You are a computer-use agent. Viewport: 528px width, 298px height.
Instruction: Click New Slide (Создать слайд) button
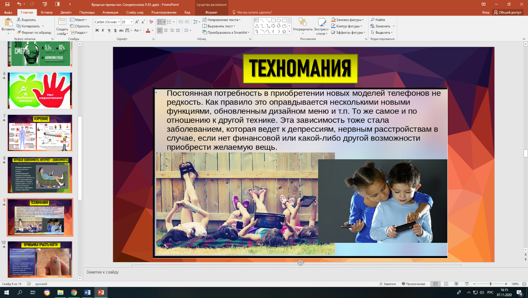point(62,26)
